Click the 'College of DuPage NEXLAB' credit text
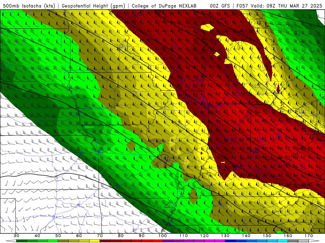Viewport: 325px width, 243px height. (164, 6)
